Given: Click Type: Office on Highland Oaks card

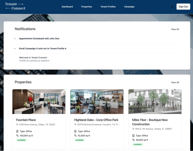Looking at the screenshot, I should tap(84, 131).
